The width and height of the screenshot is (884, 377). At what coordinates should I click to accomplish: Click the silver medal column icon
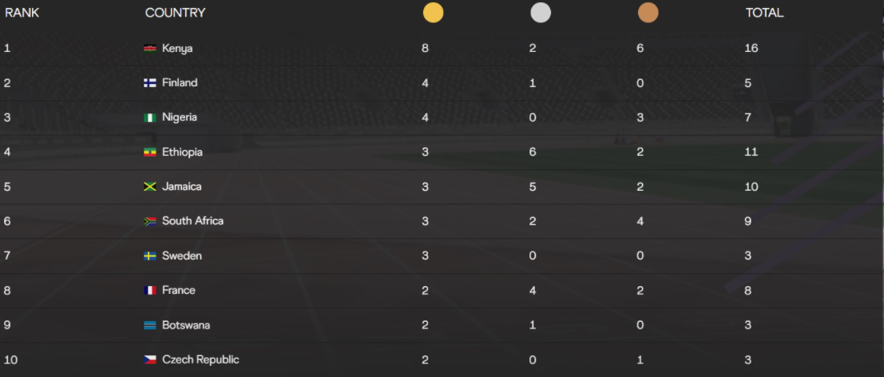pos(541,13)
